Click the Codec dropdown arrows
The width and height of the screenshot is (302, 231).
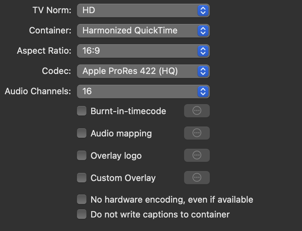click(x=203, y=71)
